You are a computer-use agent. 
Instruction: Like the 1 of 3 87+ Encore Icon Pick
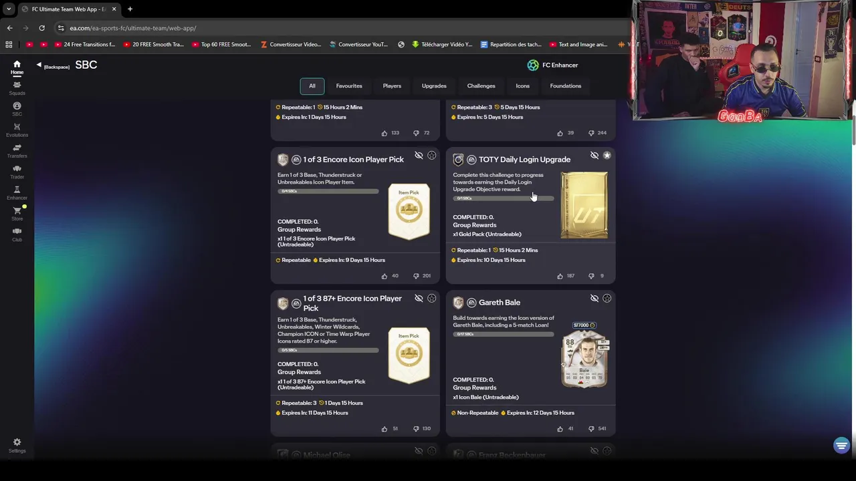[384, 428]
